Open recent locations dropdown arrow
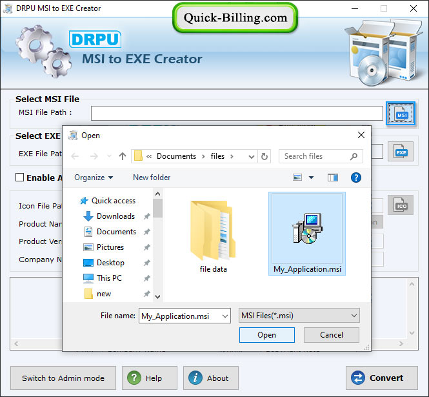This screenshot has width=429, height=397. (109, 156)
